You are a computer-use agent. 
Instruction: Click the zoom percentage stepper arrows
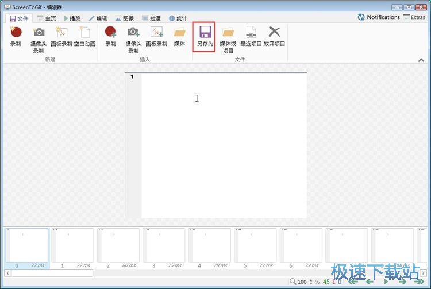click(311, 282)
